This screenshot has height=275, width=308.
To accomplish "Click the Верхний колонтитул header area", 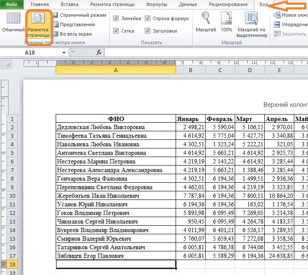I will pos(286,105).
